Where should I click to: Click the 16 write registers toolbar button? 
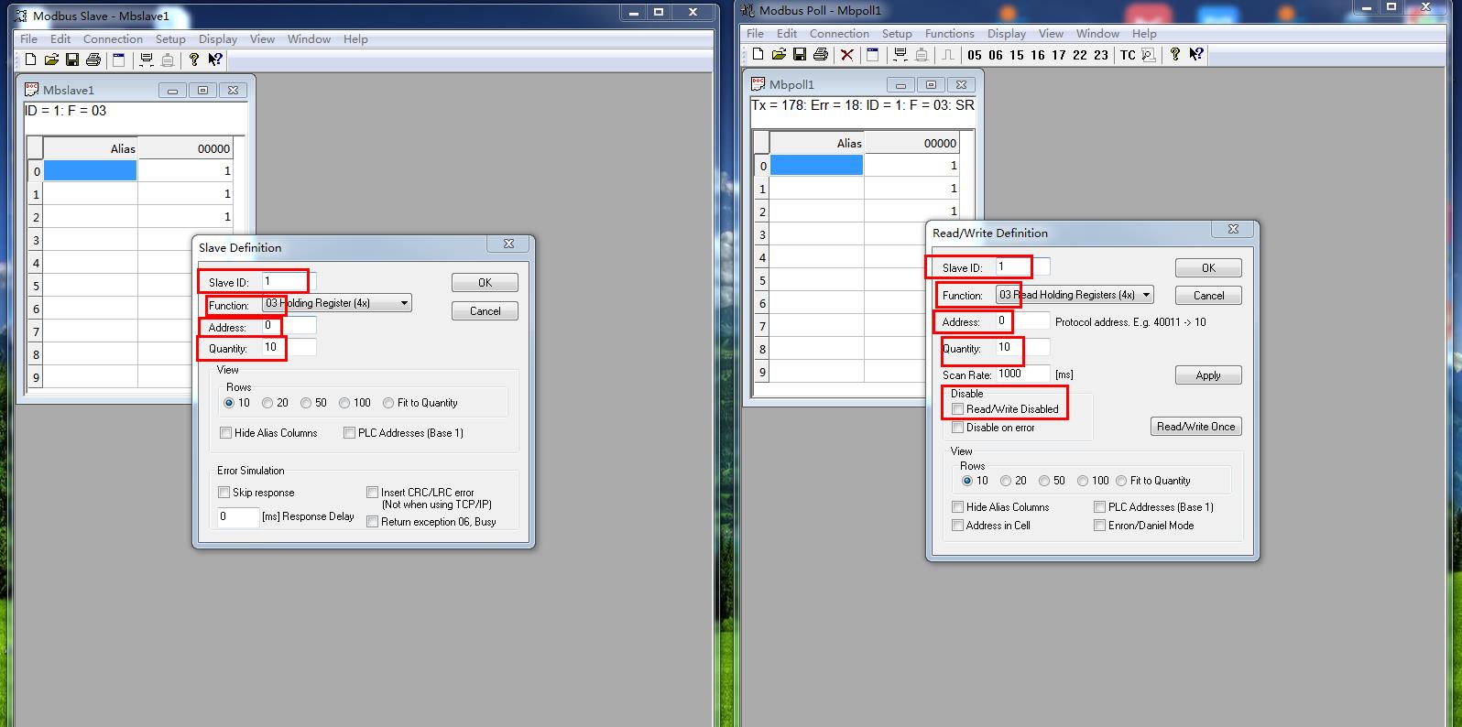(1038, 55)
